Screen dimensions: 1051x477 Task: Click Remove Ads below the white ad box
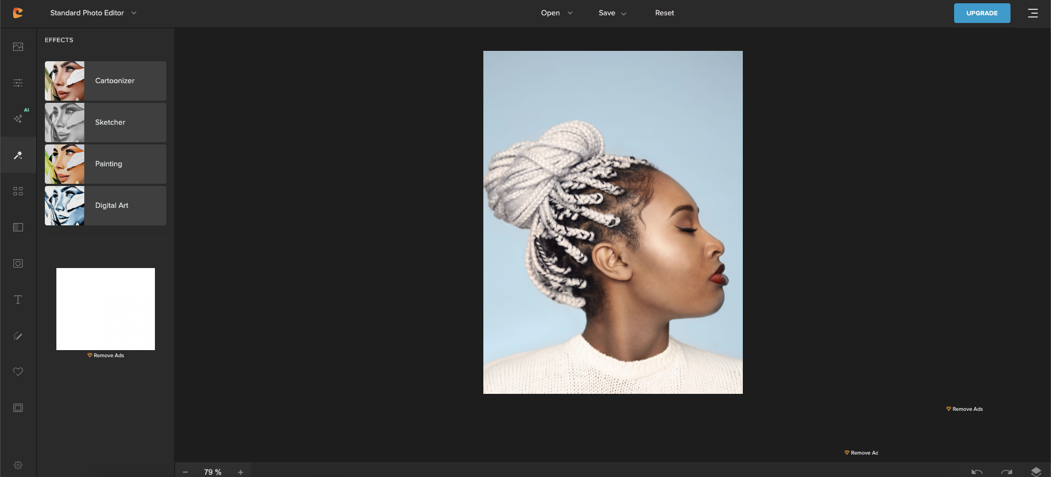(x=106, y=356)
